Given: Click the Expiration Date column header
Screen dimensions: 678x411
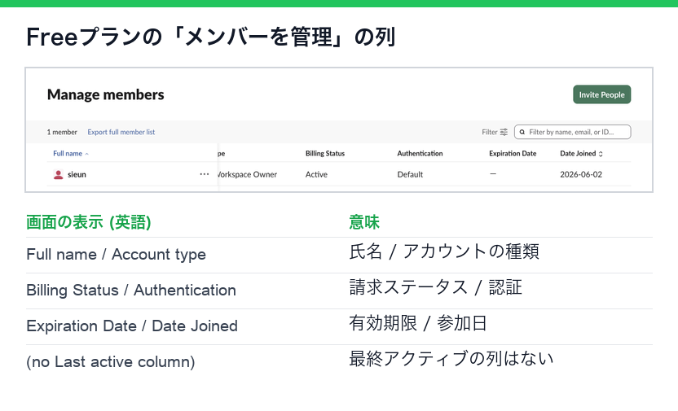Looking at the screenshot, I should pyautogui.click(x=513, y=153).
